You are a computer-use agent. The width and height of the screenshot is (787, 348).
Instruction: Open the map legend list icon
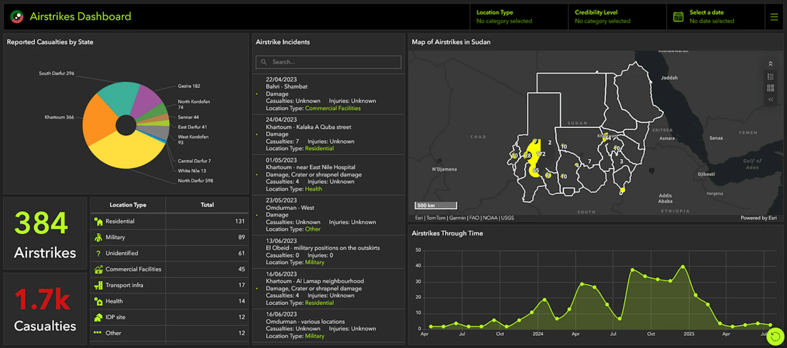770,77
